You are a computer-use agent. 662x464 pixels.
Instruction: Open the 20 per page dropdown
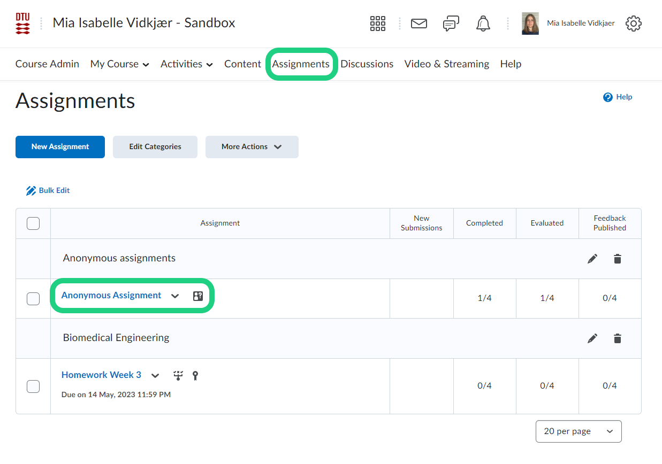[578, 431]
